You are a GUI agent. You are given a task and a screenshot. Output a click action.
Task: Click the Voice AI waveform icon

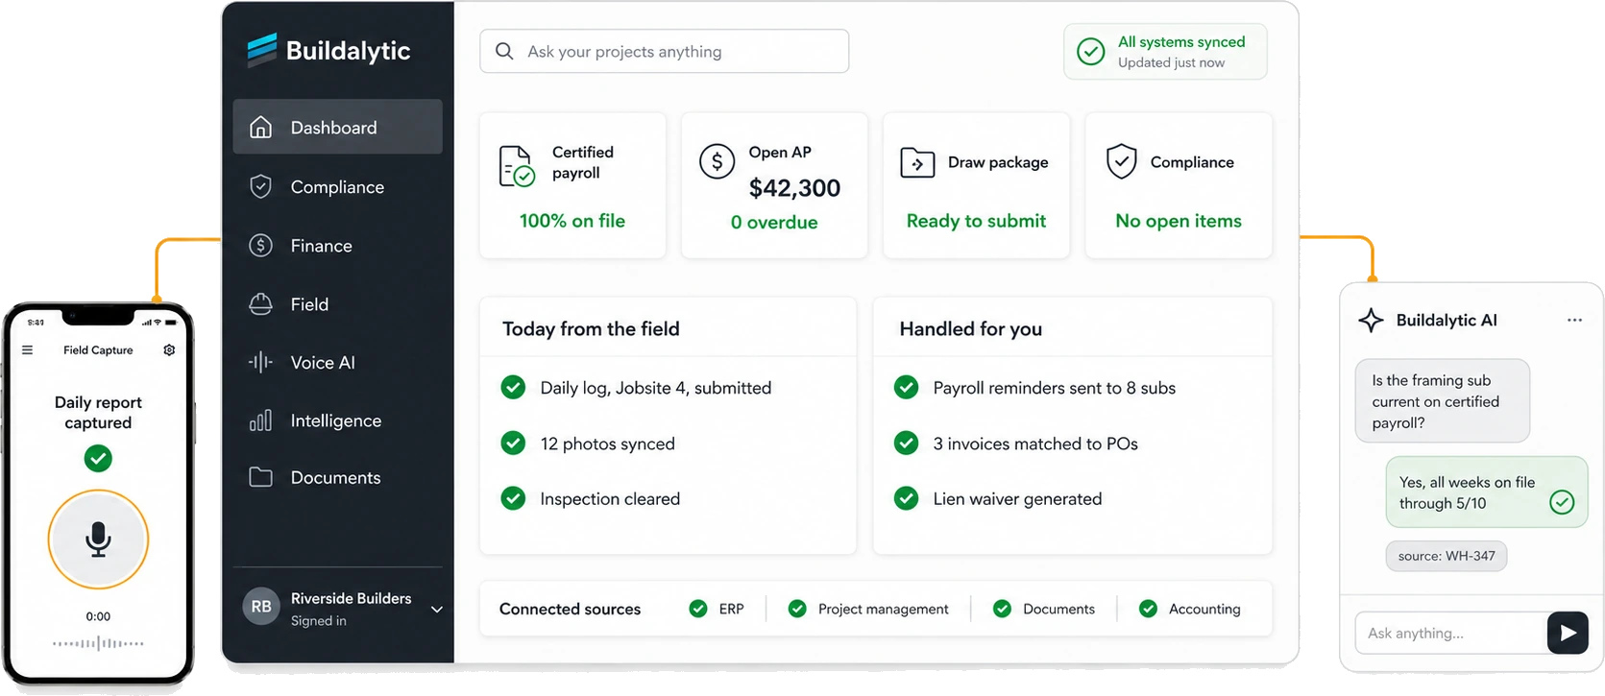260,362
